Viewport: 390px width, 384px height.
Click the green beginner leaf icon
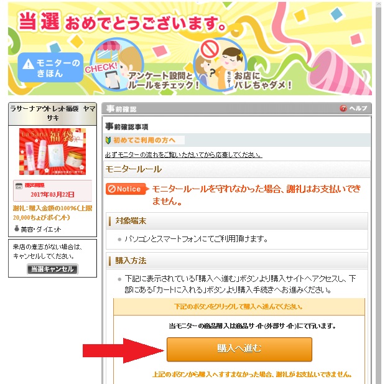[108, 141]
